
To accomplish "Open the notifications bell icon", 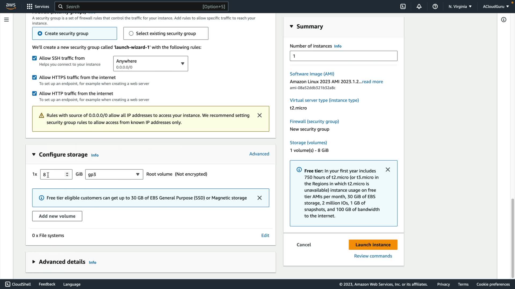I will [419, 6].
